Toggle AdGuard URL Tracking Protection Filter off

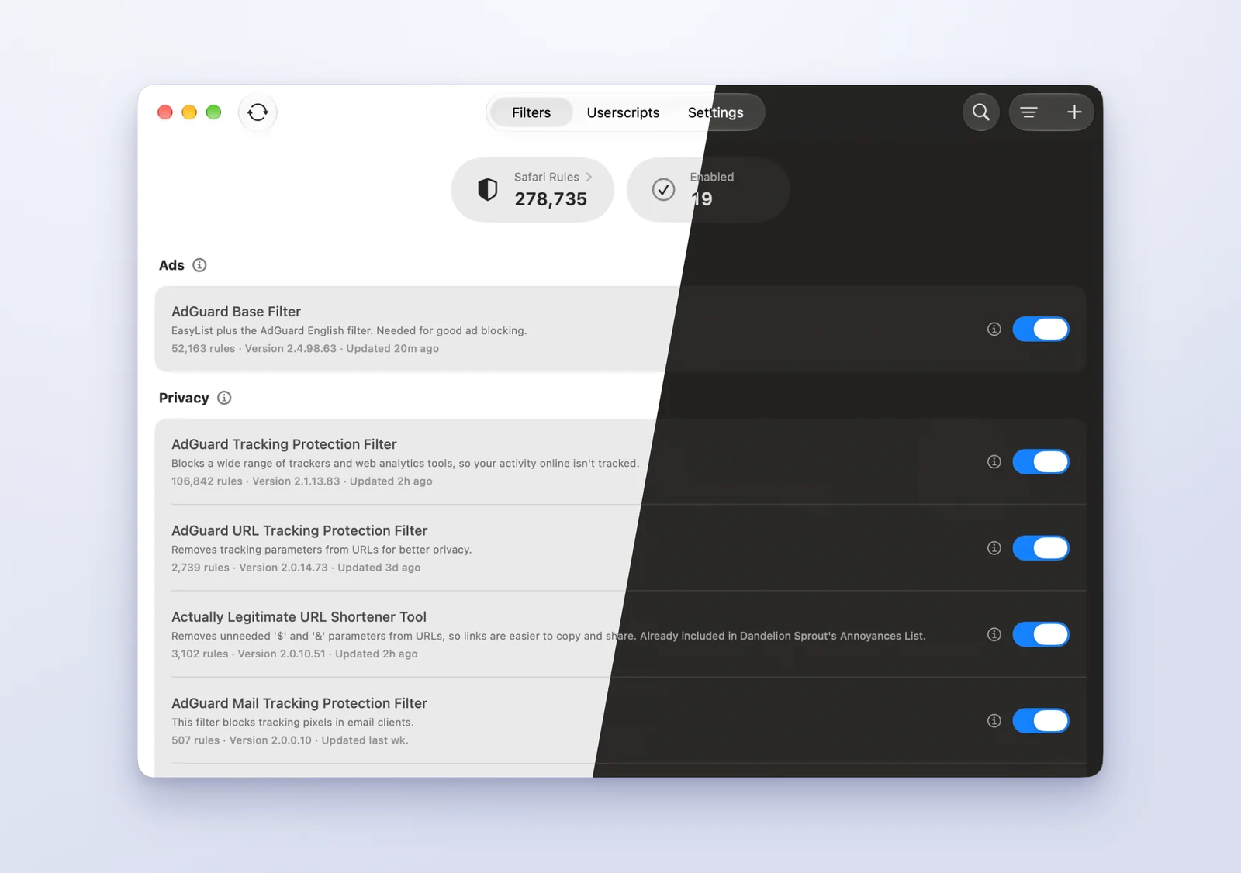point(1041,548)
